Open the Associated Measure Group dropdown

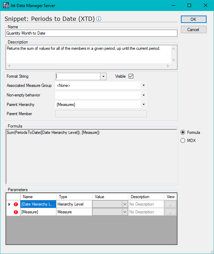143,85
